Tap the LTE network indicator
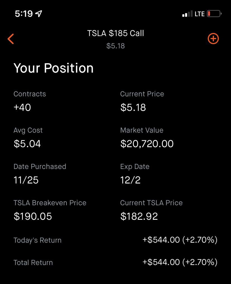231x284 pixels. point(199,14)
